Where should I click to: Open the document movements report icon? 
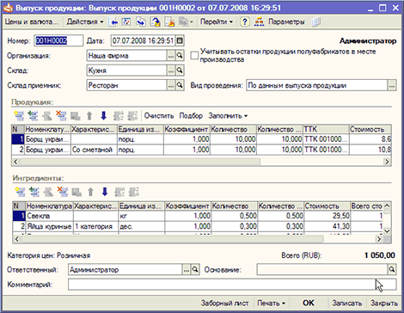[x=183, y=22]
